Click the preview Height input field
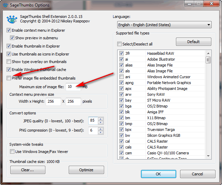The width and height of the screenshot is (222, 185). coord(73,102)
